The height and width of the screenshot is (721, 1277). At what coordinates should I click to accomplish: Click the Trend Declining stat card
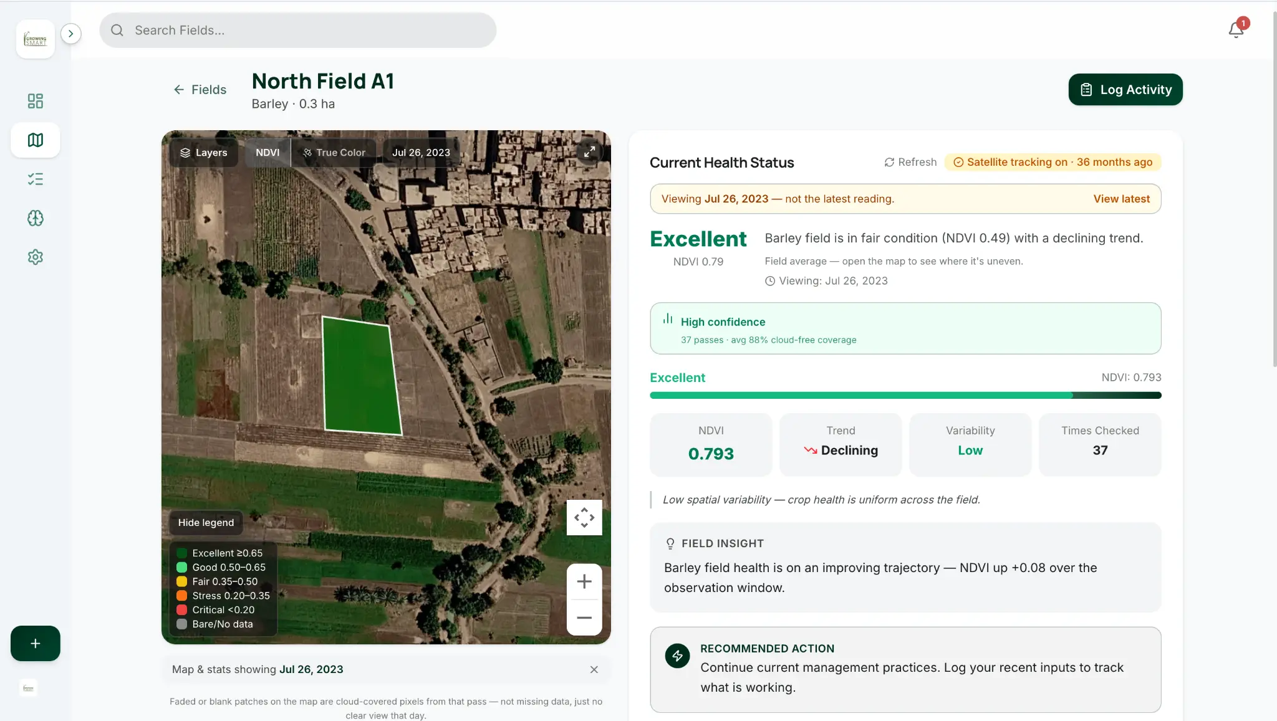tap(841, 444)
